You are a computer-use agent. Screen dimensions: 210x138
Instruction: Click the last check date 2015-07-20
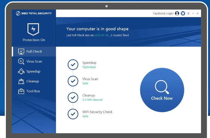click(101, 35)
